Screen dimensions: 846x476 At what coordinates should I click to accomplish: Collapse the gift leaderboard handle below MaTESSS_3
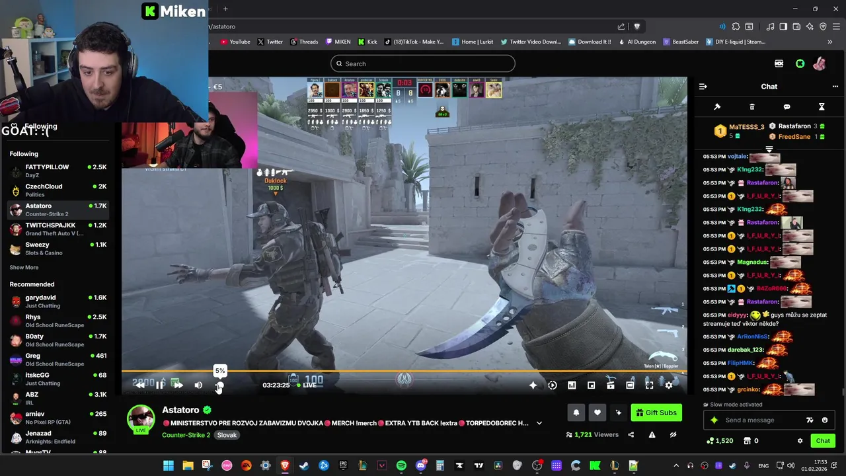click(769, 149)
